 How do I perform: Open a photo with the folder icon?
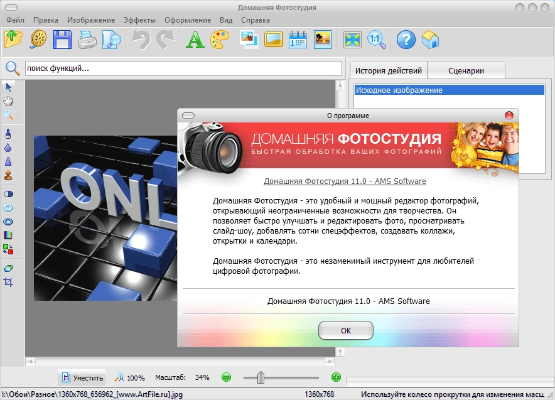tap(13, 40)
